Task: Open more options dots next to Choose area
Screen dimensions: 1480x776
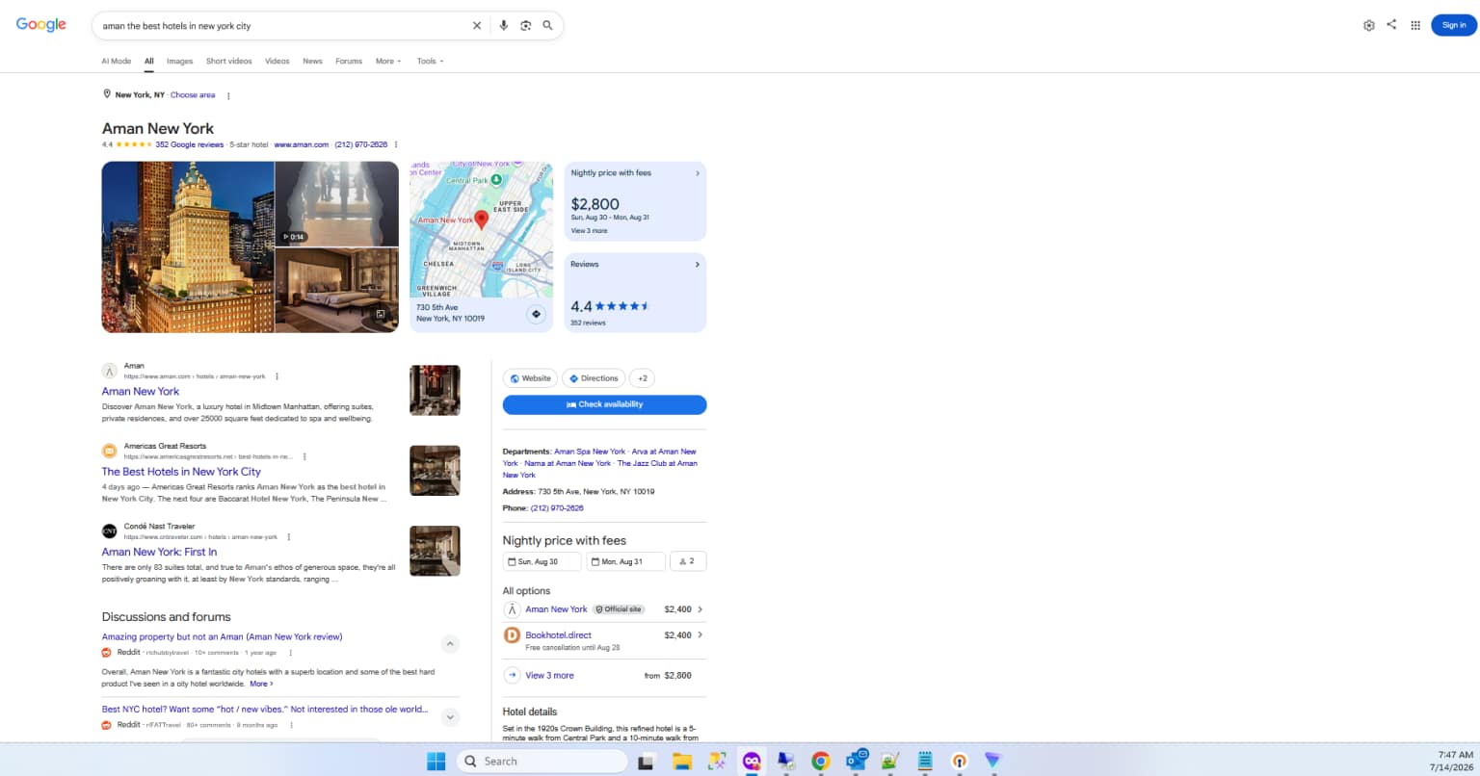Action: pos(228,95)
